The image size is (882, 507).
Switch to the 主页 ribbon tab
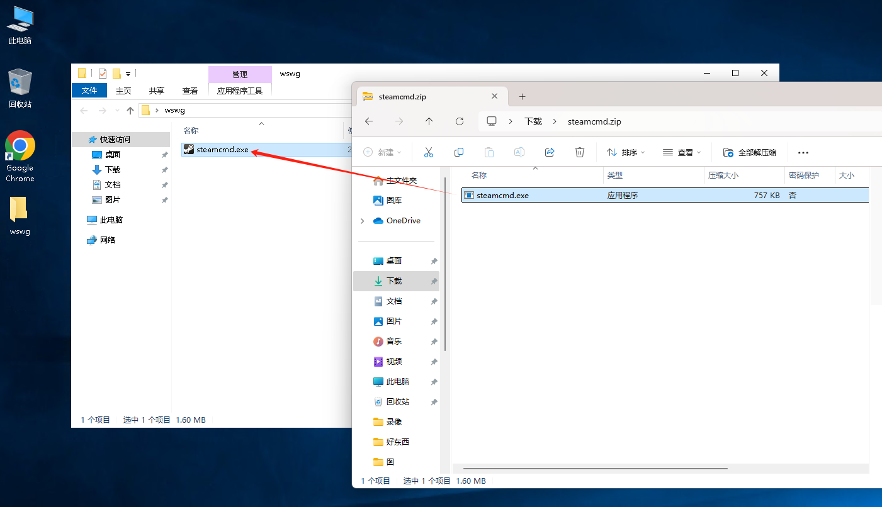pos(123,91)
